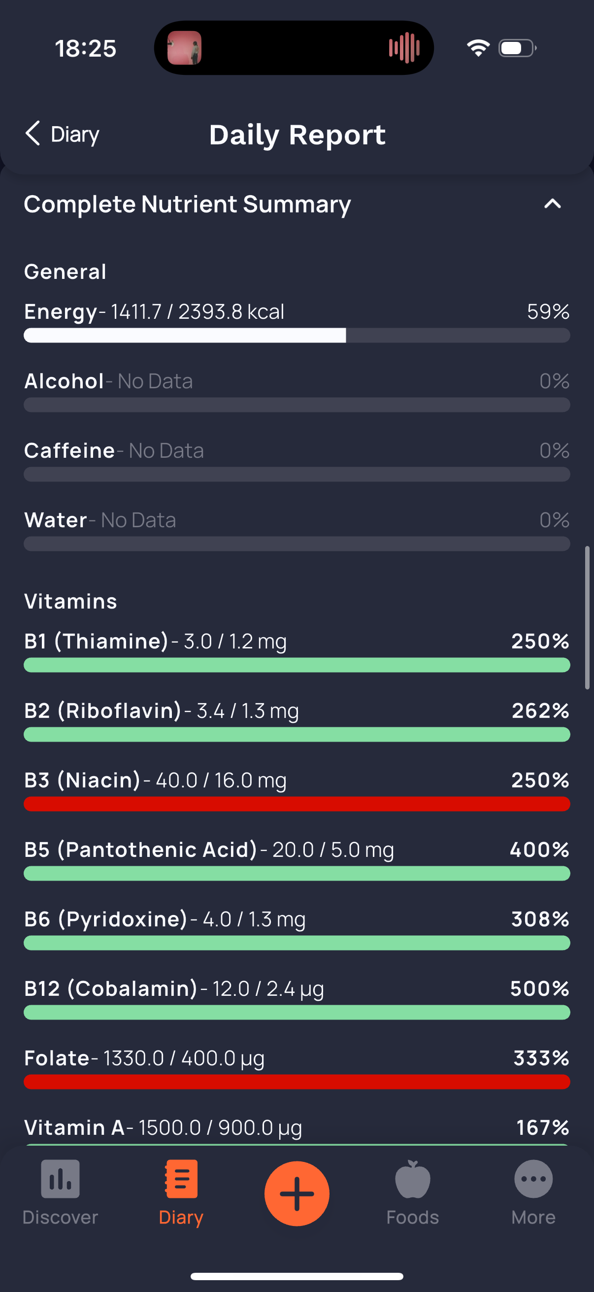Tap the Complete Nutrient Summary header

[188, 204]
